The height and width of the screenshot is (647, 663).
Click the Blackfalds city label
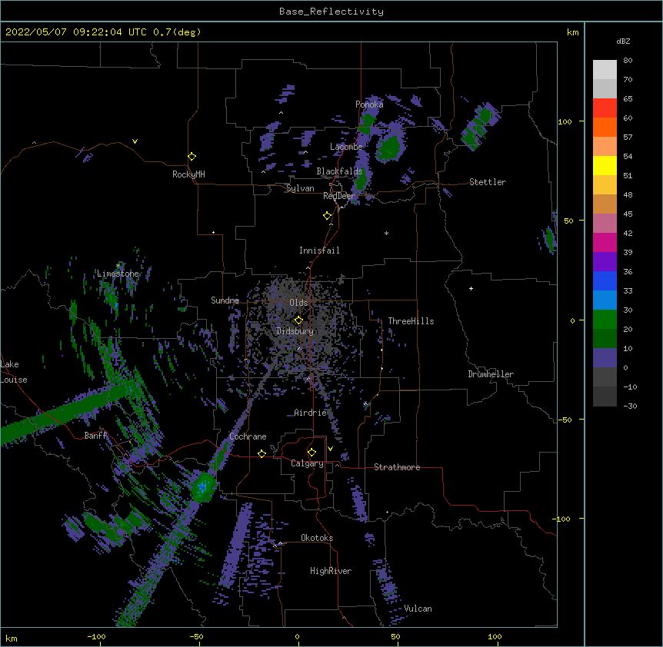[x=339, y=171]
